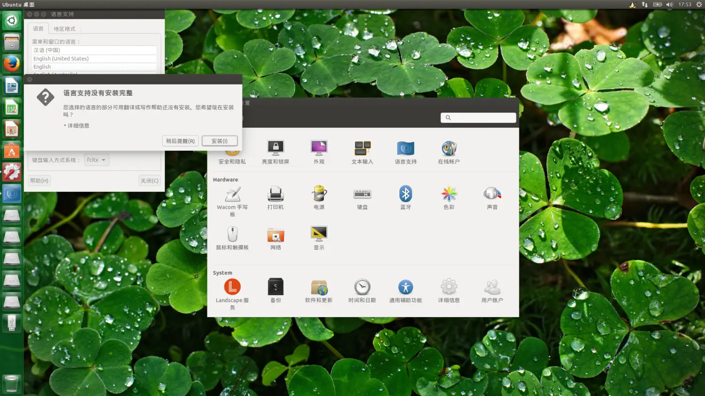Open Landscape service settings icon
The image size is (705, 396).
coord(232,287)
